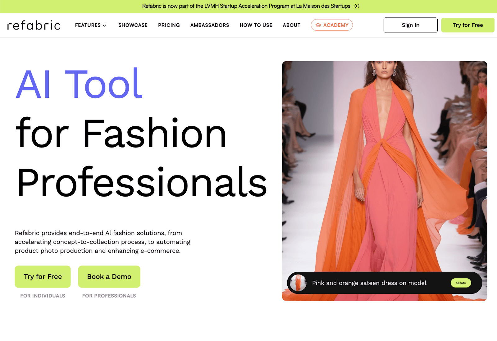Expand the Features dropdown chevron

click(x=104, y=25)
